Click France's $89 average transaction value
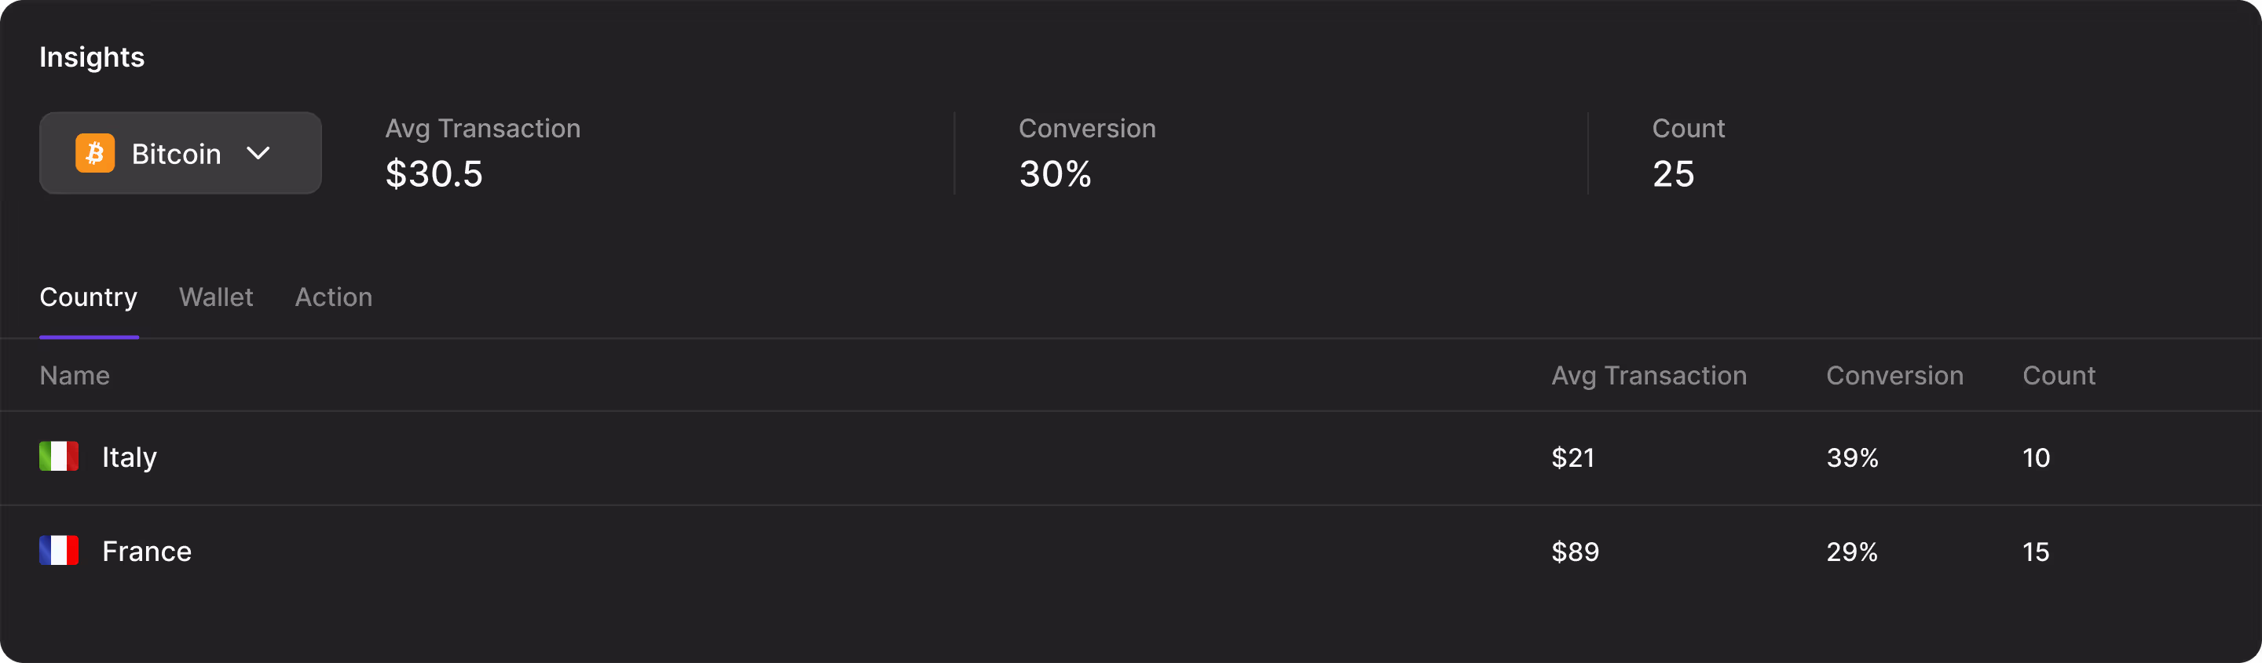This screenshot has width=2262, height=663. click(x=1576, y=552)
